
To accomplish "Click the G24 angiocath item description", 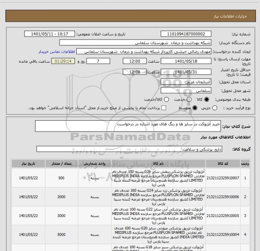I will tap(158, 197).
